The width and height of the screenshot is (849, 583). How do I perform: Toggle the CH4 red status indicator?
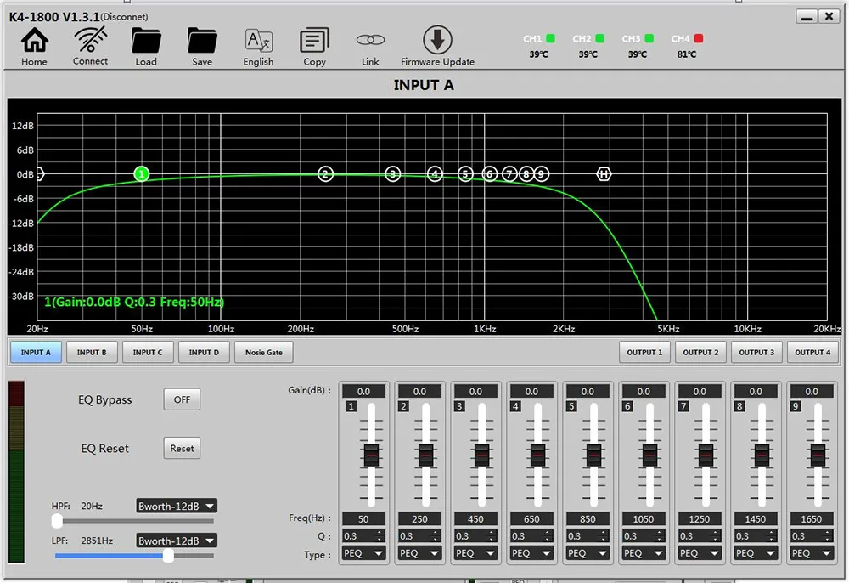(699, 39)
